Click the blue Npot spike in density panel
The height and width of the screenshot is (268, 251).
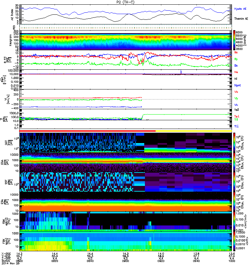click(181, 72)
